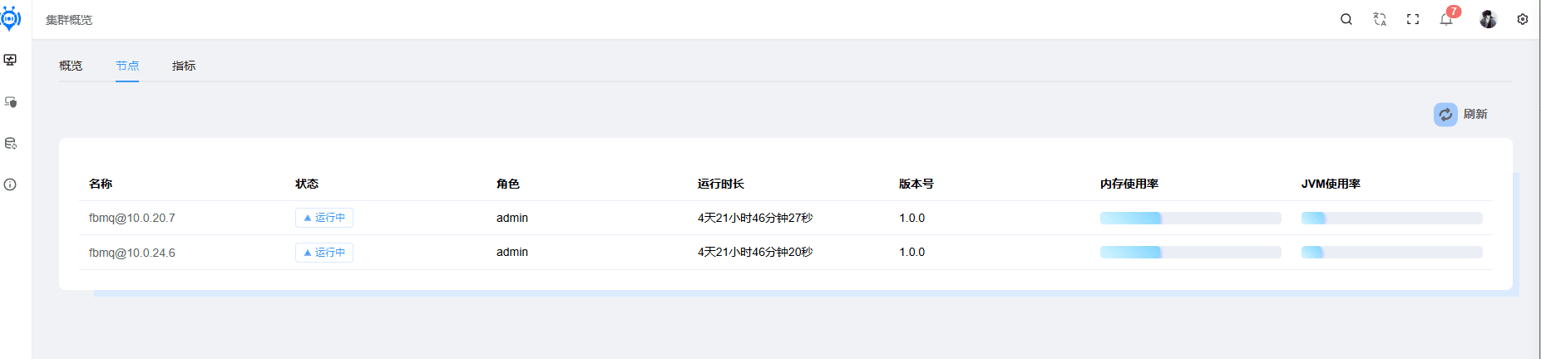Open the user avatar menu

[x=1488, y=19]
